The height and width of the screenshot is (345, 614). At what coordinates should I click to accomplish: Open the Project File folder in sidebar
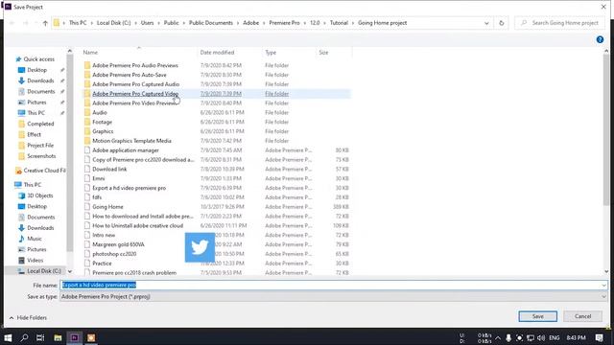(40, 145)
